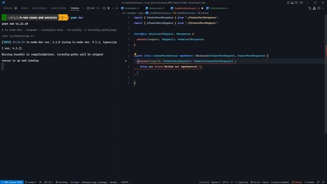This screenshot has height=184, width=327.
Task: Open the panel overflow ellipsis menu
Action: tap(83, 8)
